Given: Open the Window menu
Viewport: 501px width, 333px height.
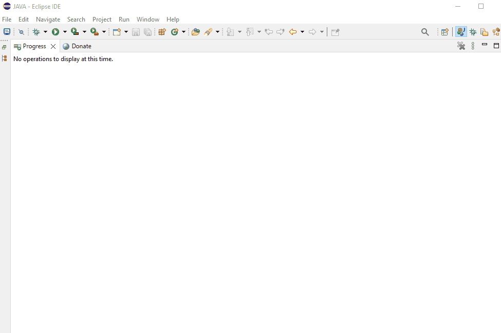Looking at the screenshot, I should [147, 19].
